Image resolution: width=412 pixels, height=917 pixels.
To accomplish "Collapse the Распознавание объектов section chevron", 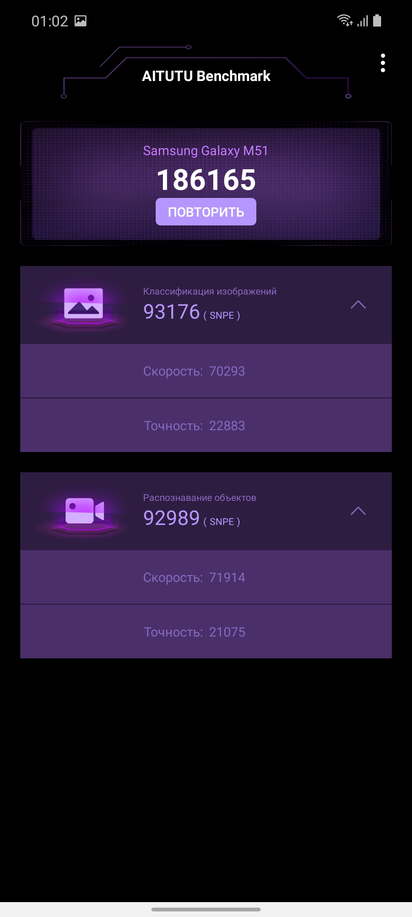I will coord(358,511).
